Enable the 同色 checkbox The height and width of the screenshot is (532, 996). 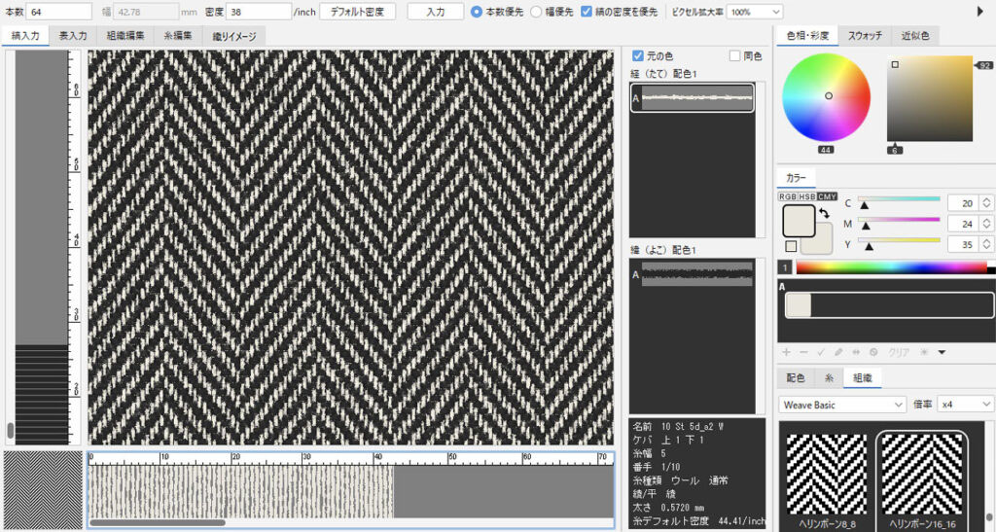tap(735, 56)
